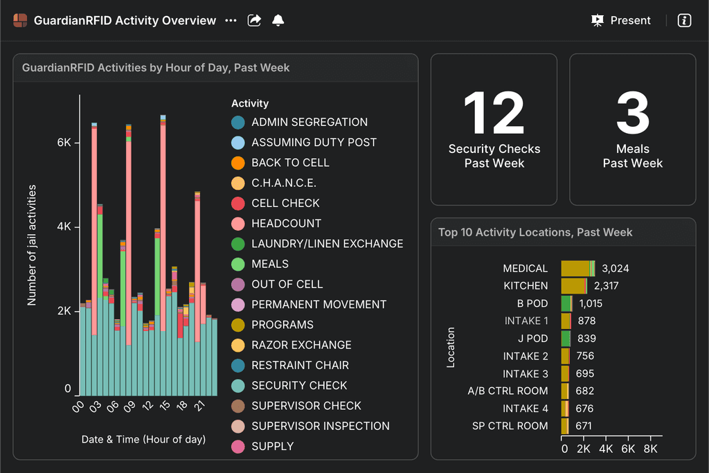This screenshot has width=709, height=473.
Task: Click CELL CHECK legend circle
Action: click(238, 204)
